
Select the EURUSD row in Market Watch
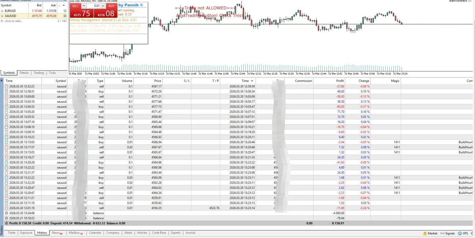click(x=34, y=11)
